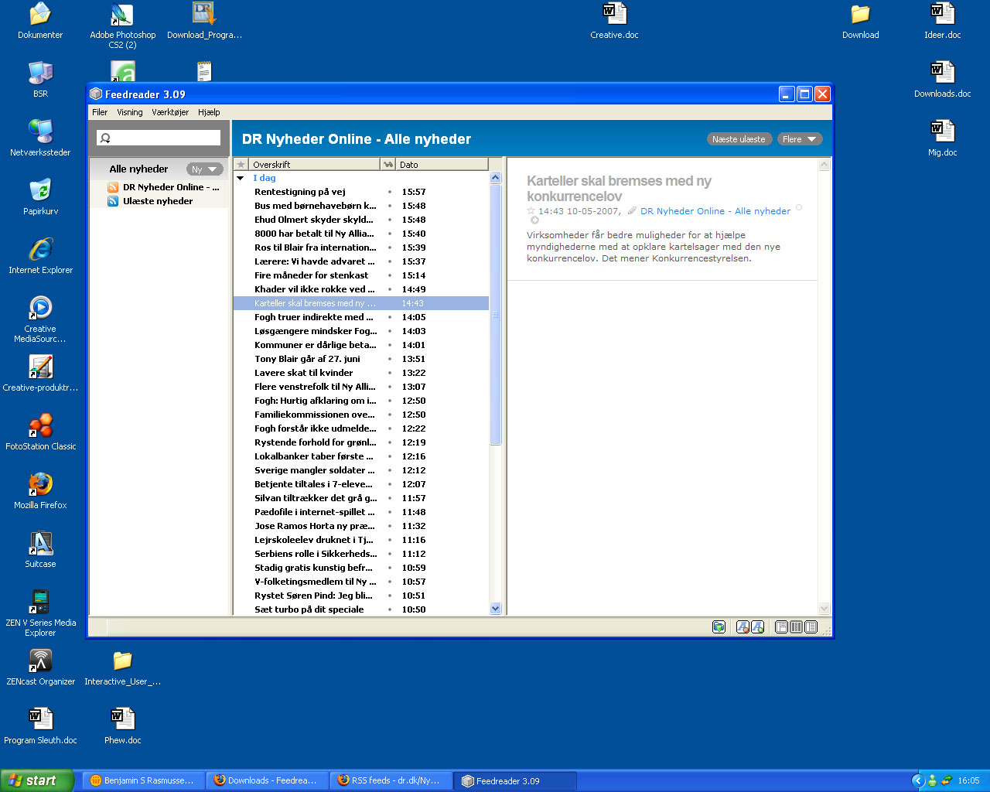The height and width of the screenshot is (792, 990).
Task: Increase font size with the A-plus icon
Action: [757, 626]
